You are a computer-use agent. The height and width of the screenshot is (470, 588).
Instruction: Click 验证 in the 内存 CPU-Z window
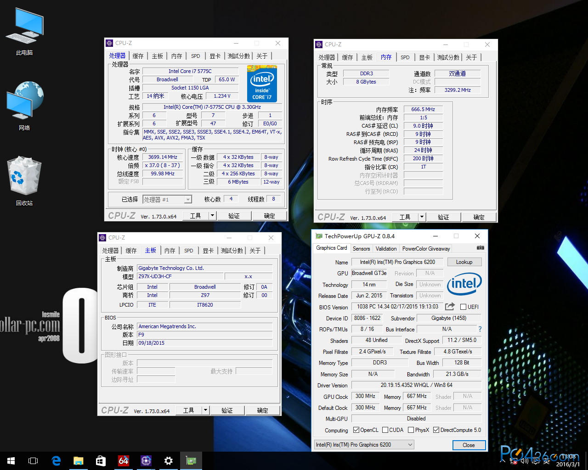443,217
